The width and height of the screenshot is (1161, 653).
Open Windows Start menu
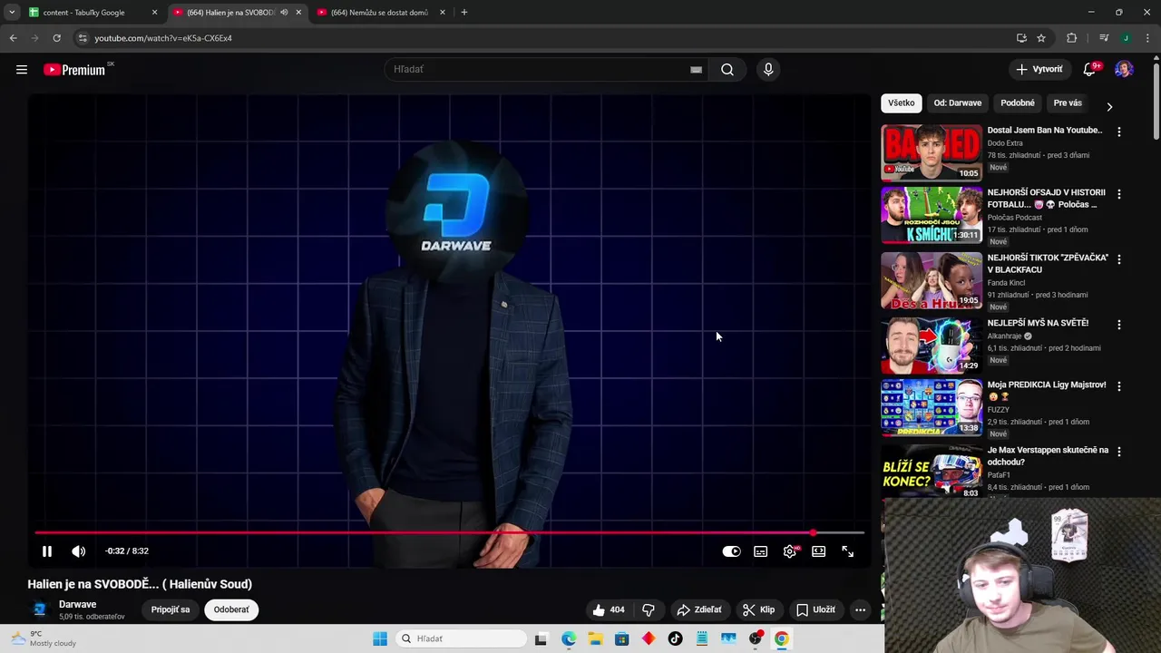pos(380,638)
